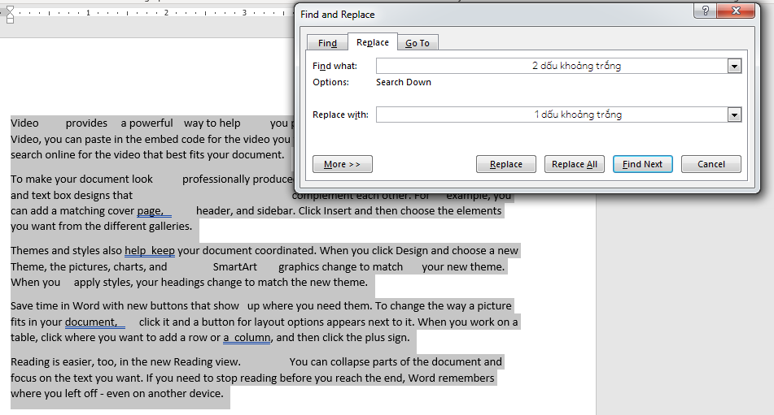Cancel the Find and Replace dialog
This screenshot has height=415, width=774.
(711, 164)
